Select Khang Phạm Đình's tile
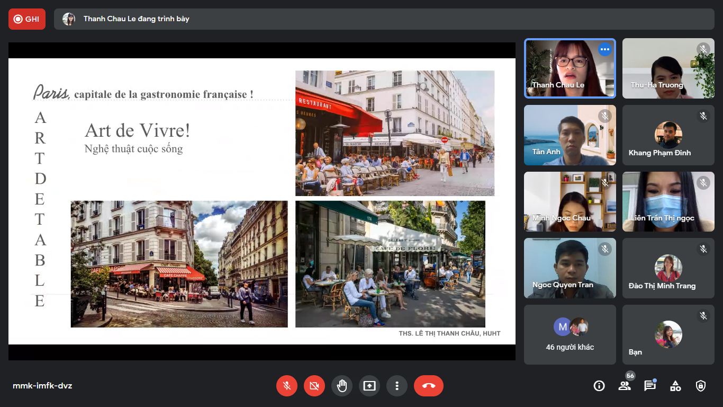Screen dimensions: 723x407 click(668, 135)
